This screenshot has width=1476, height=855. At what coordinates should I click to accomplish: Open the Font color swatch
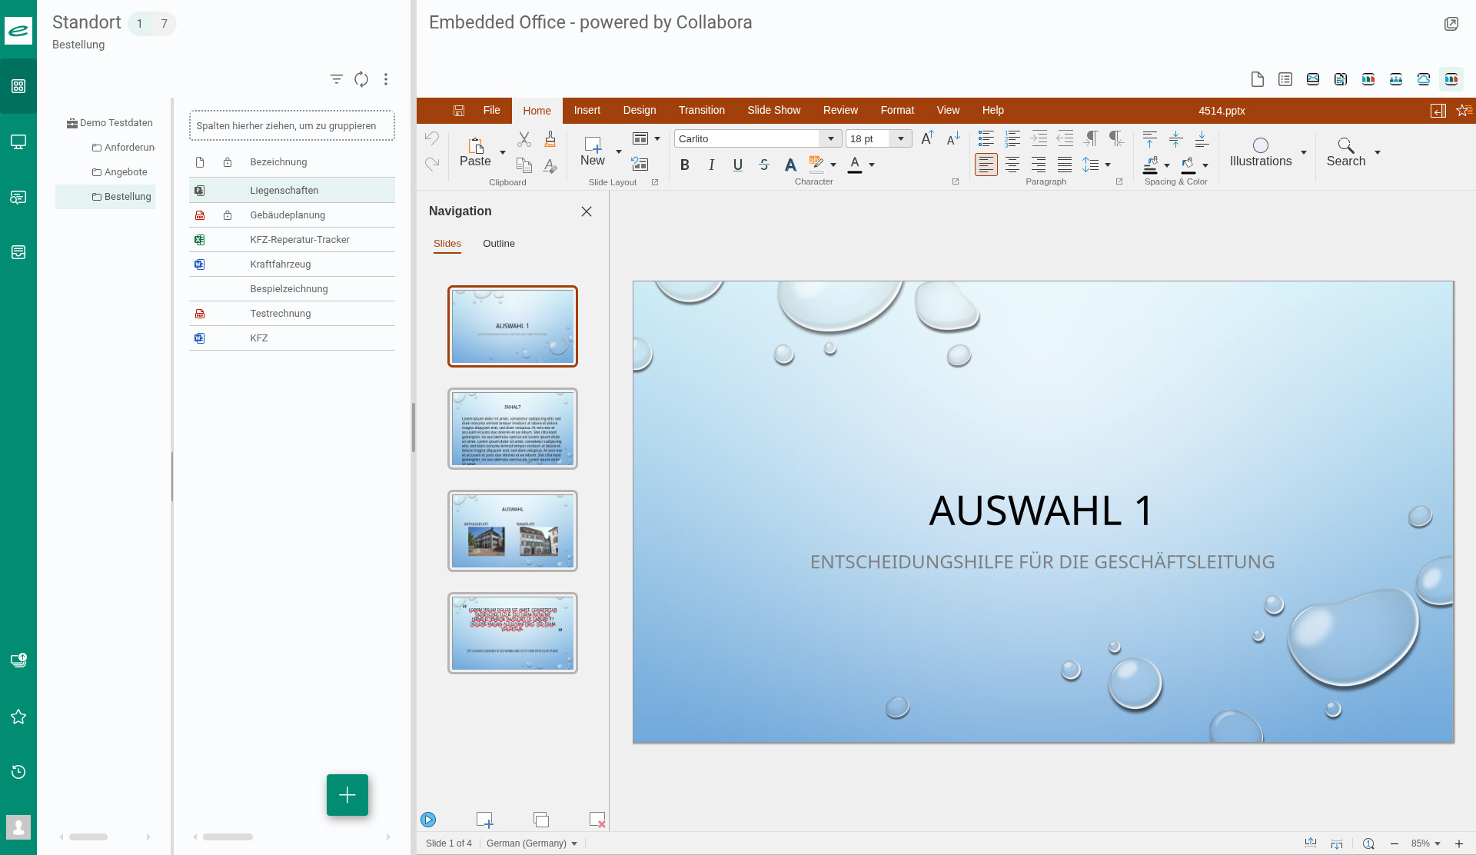pyautogui.click(x=854, y=165)
